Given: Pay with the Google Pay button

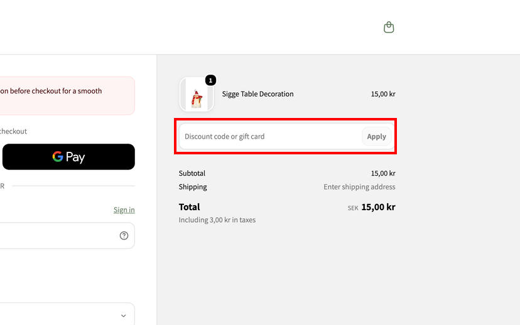Looking at the screenshot, I should coord(68,157).
